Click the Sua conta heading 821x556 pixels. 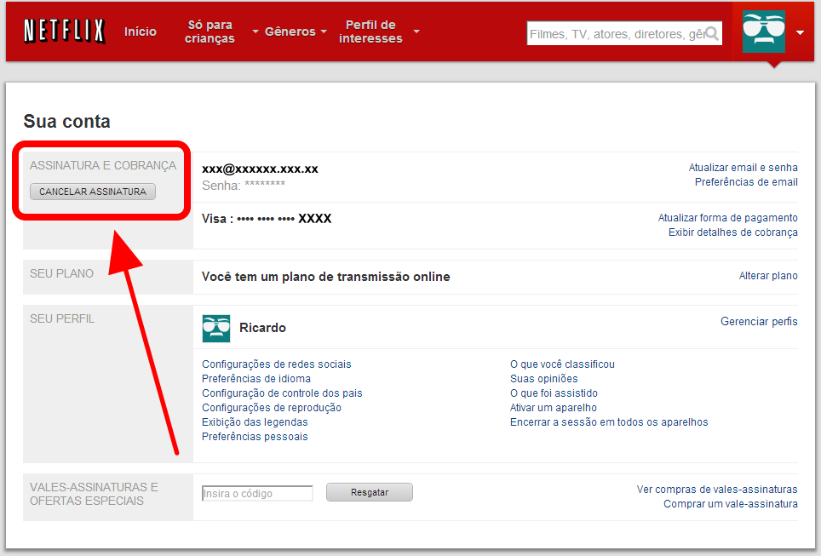[67, 122]
